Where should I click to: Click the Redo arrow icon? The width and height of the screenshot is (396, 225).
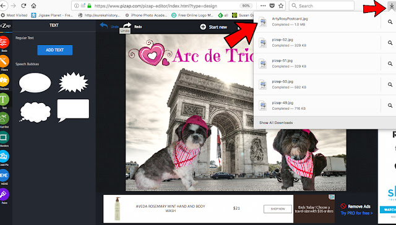[x=127, y=25]
